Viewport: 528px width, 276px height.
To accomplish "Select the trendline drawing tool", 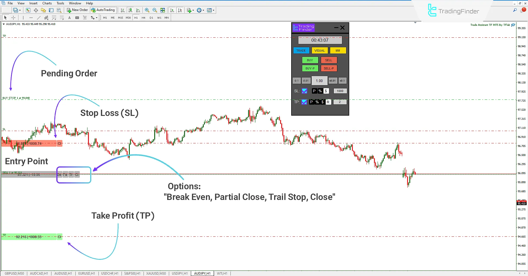I will tap(38, 18).
